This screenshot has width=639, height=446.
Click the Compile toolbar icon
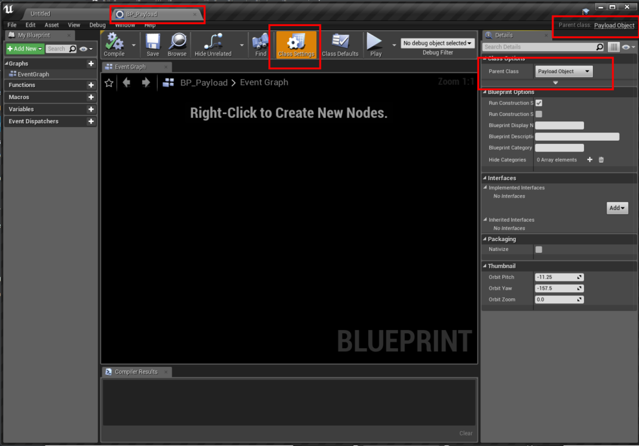[114, 44]
